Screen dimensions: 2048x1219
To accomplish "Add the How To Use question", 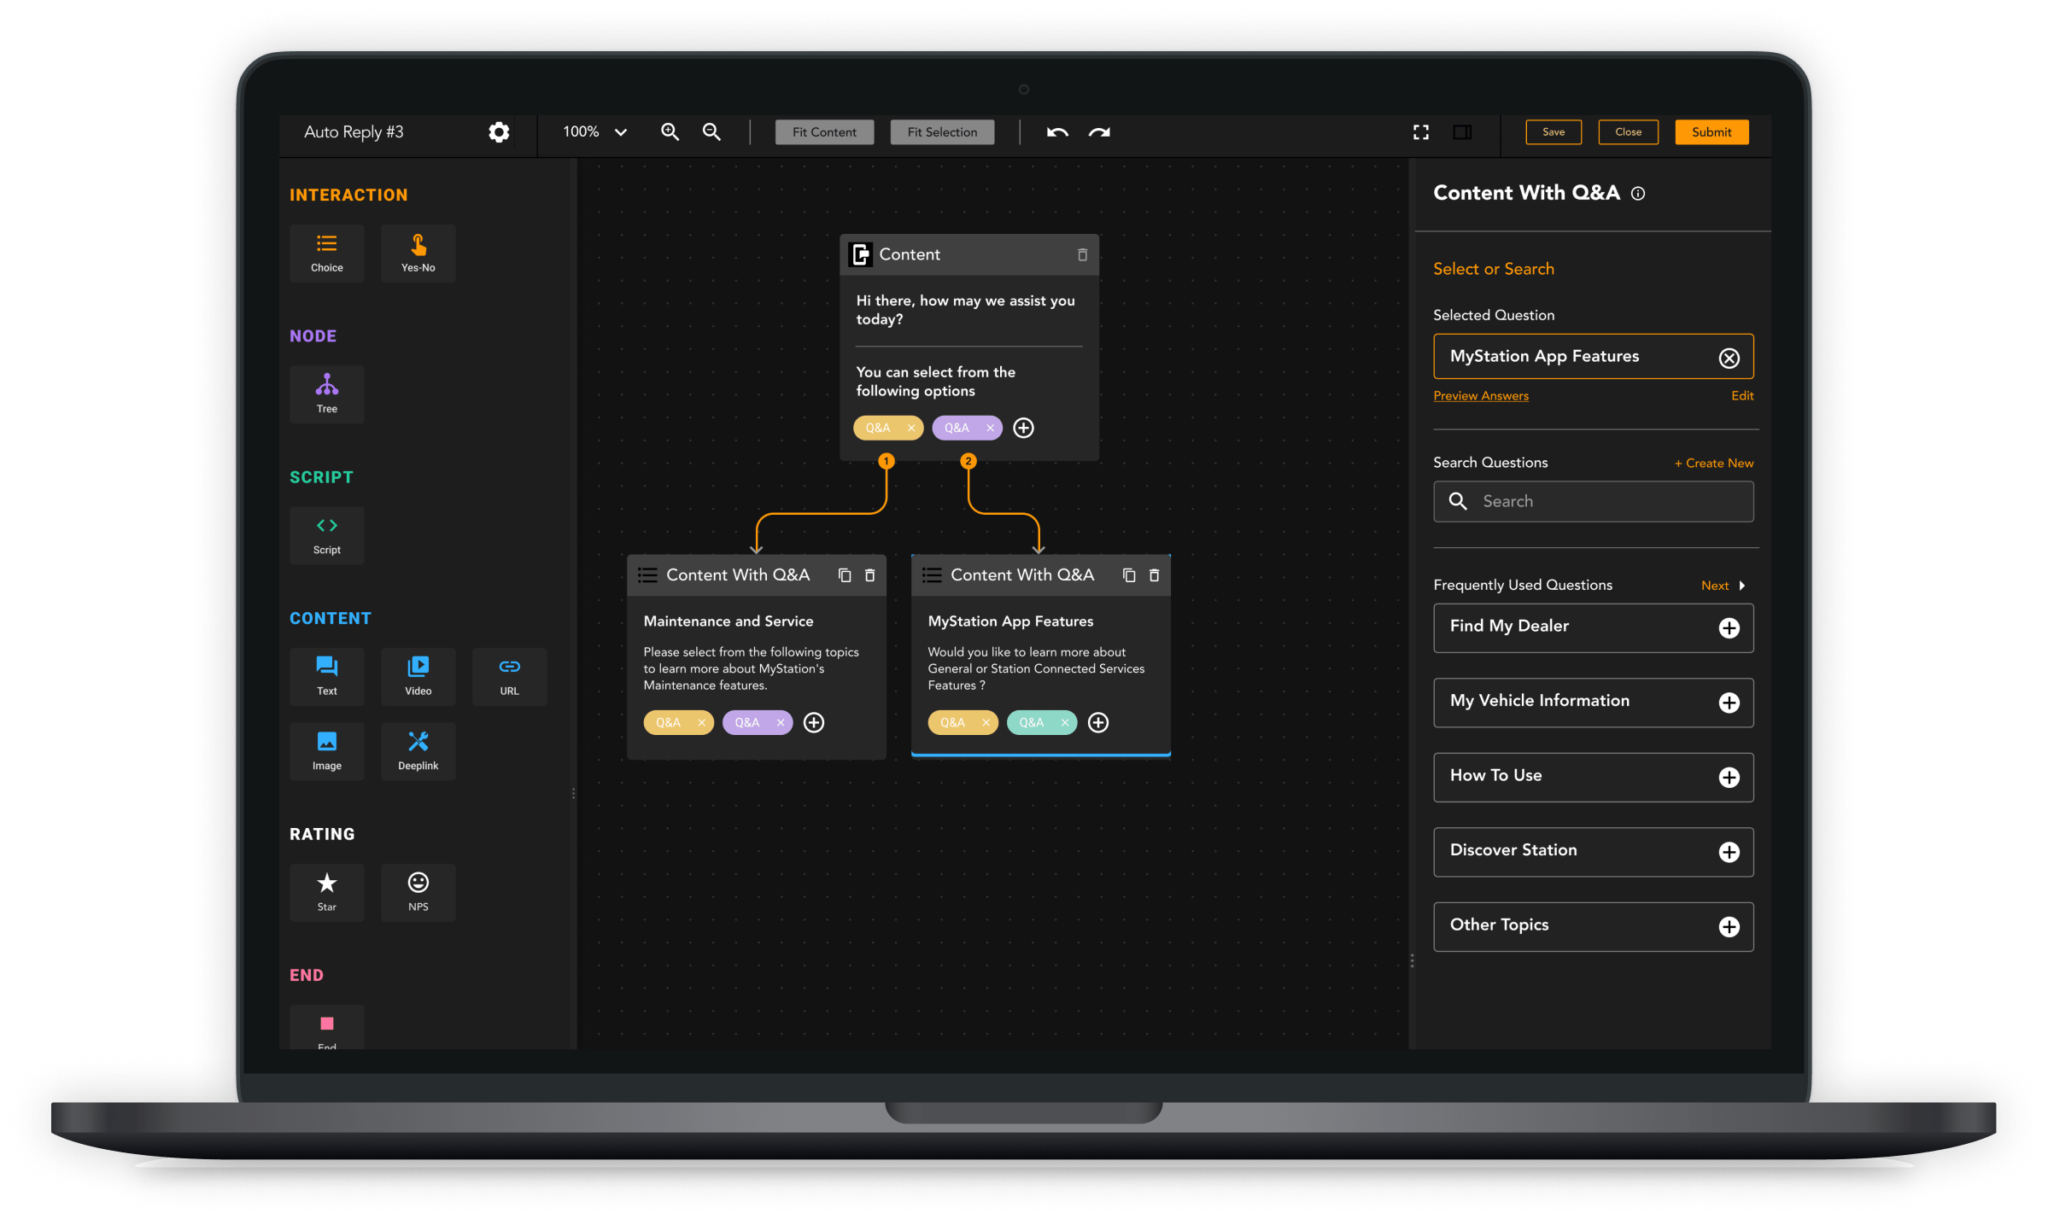I will (1729, 778).
